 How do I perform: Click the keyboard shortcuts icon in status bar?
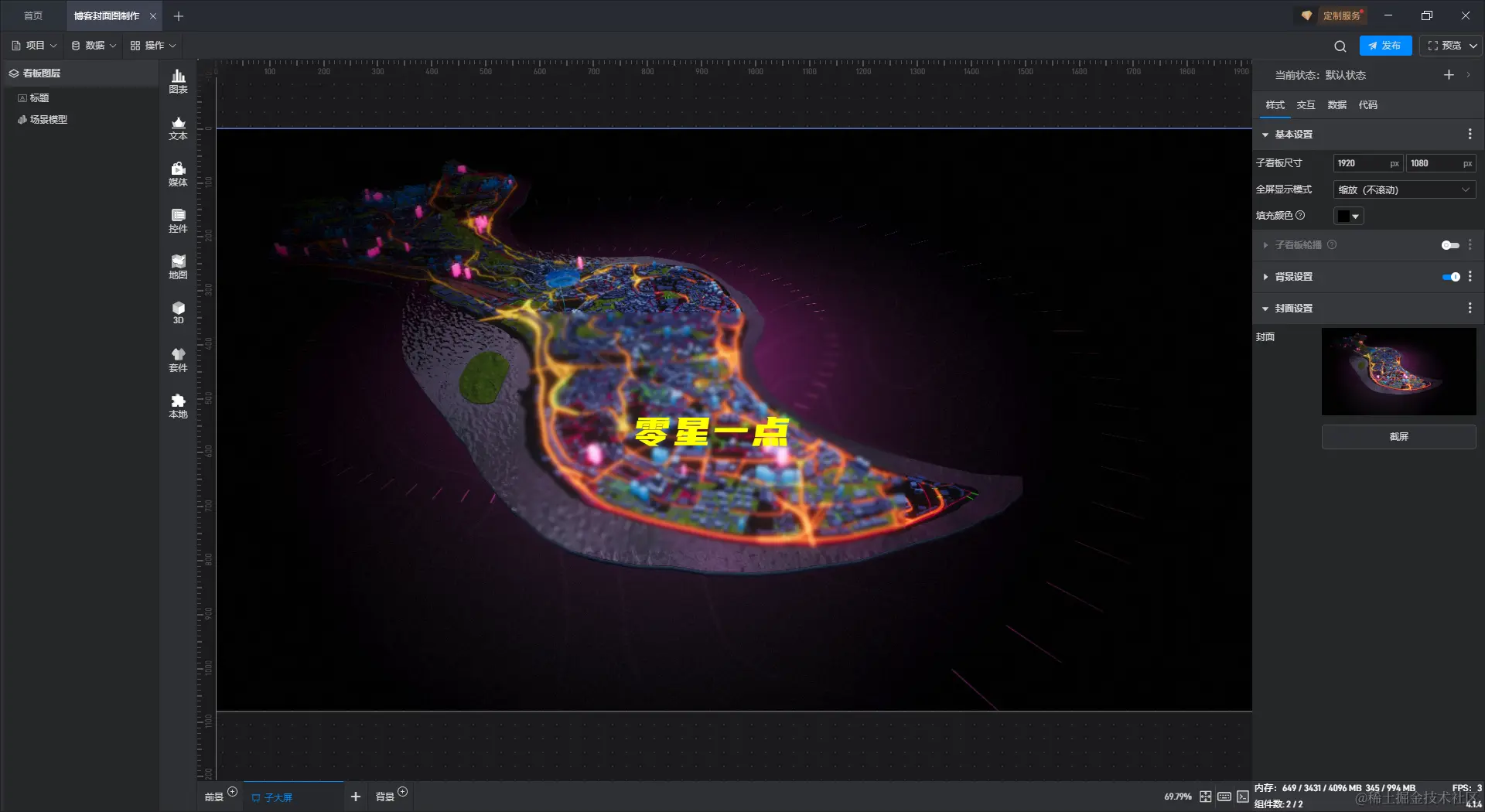1224,797
